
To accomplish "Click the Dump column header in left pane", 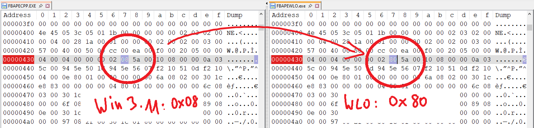I will click(234, 15).
